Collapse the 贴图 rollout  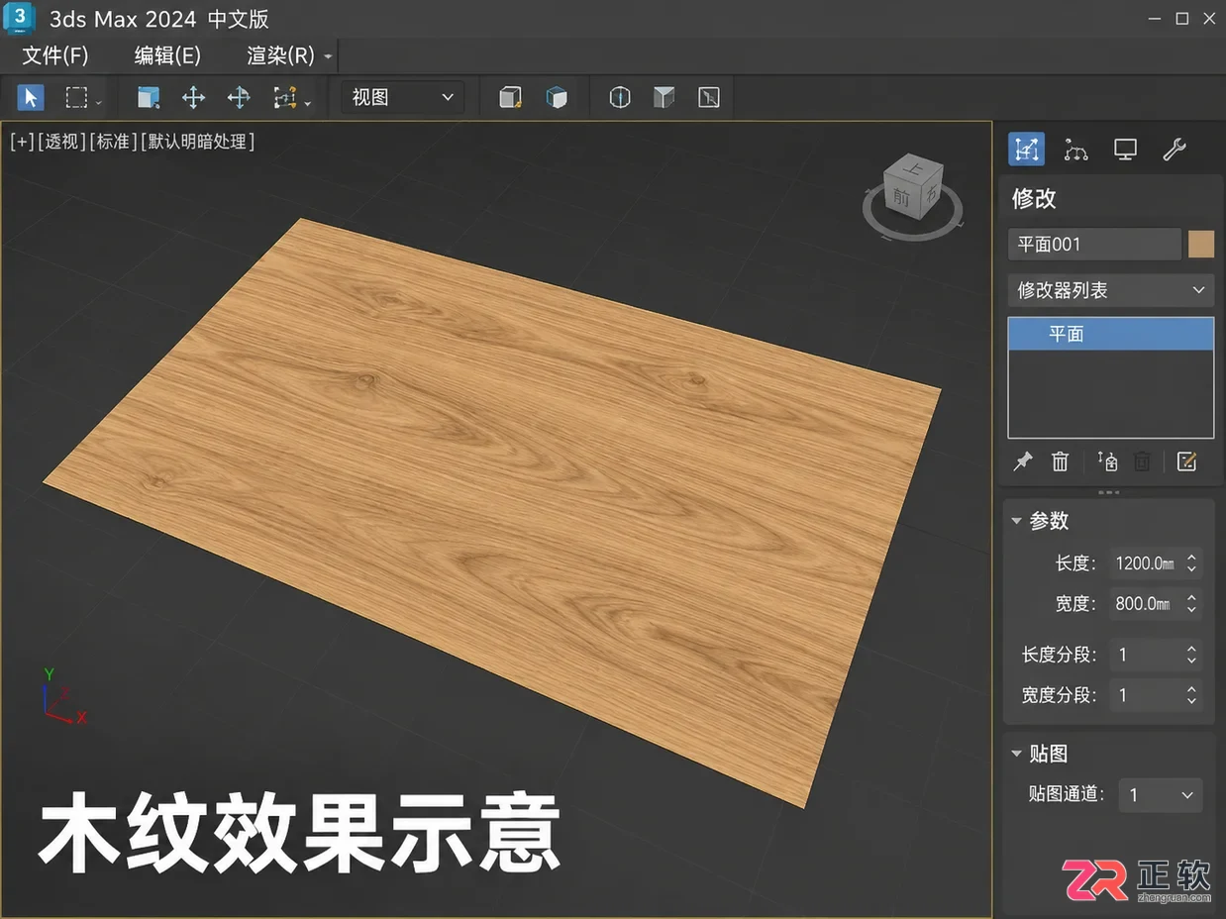[1016, 754]
